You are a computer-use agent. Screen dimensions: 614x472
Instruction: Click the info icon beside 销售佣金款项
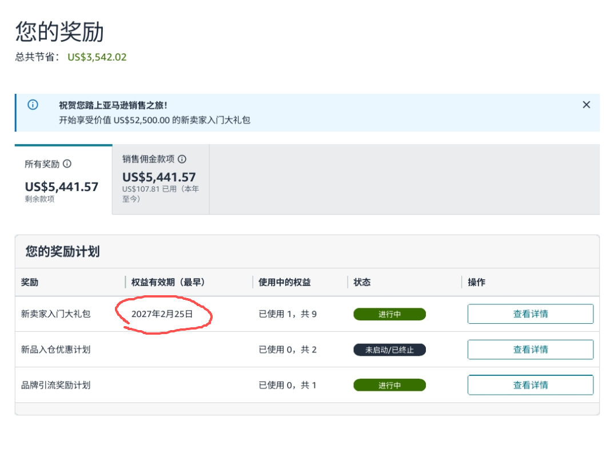(182, 159)
